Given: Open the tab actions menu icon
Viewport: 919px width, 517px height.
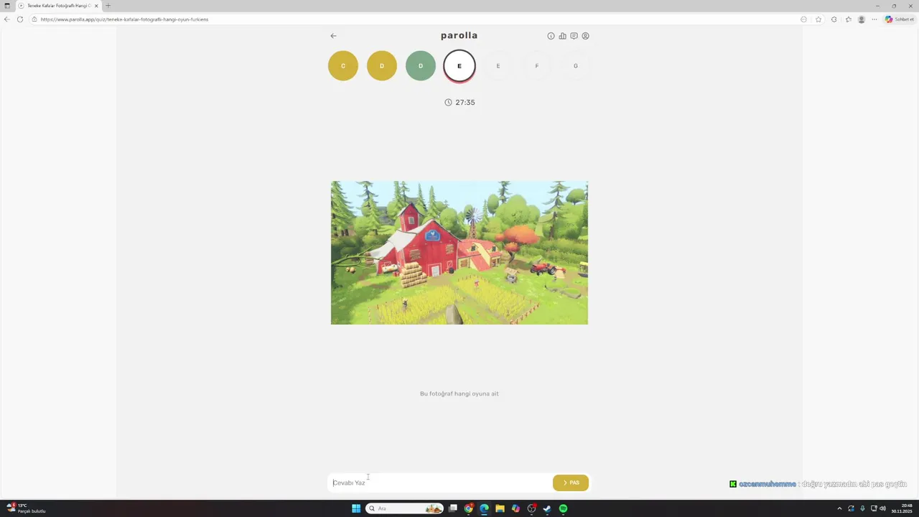Looking at the screenshot, I should coord(7,6).
